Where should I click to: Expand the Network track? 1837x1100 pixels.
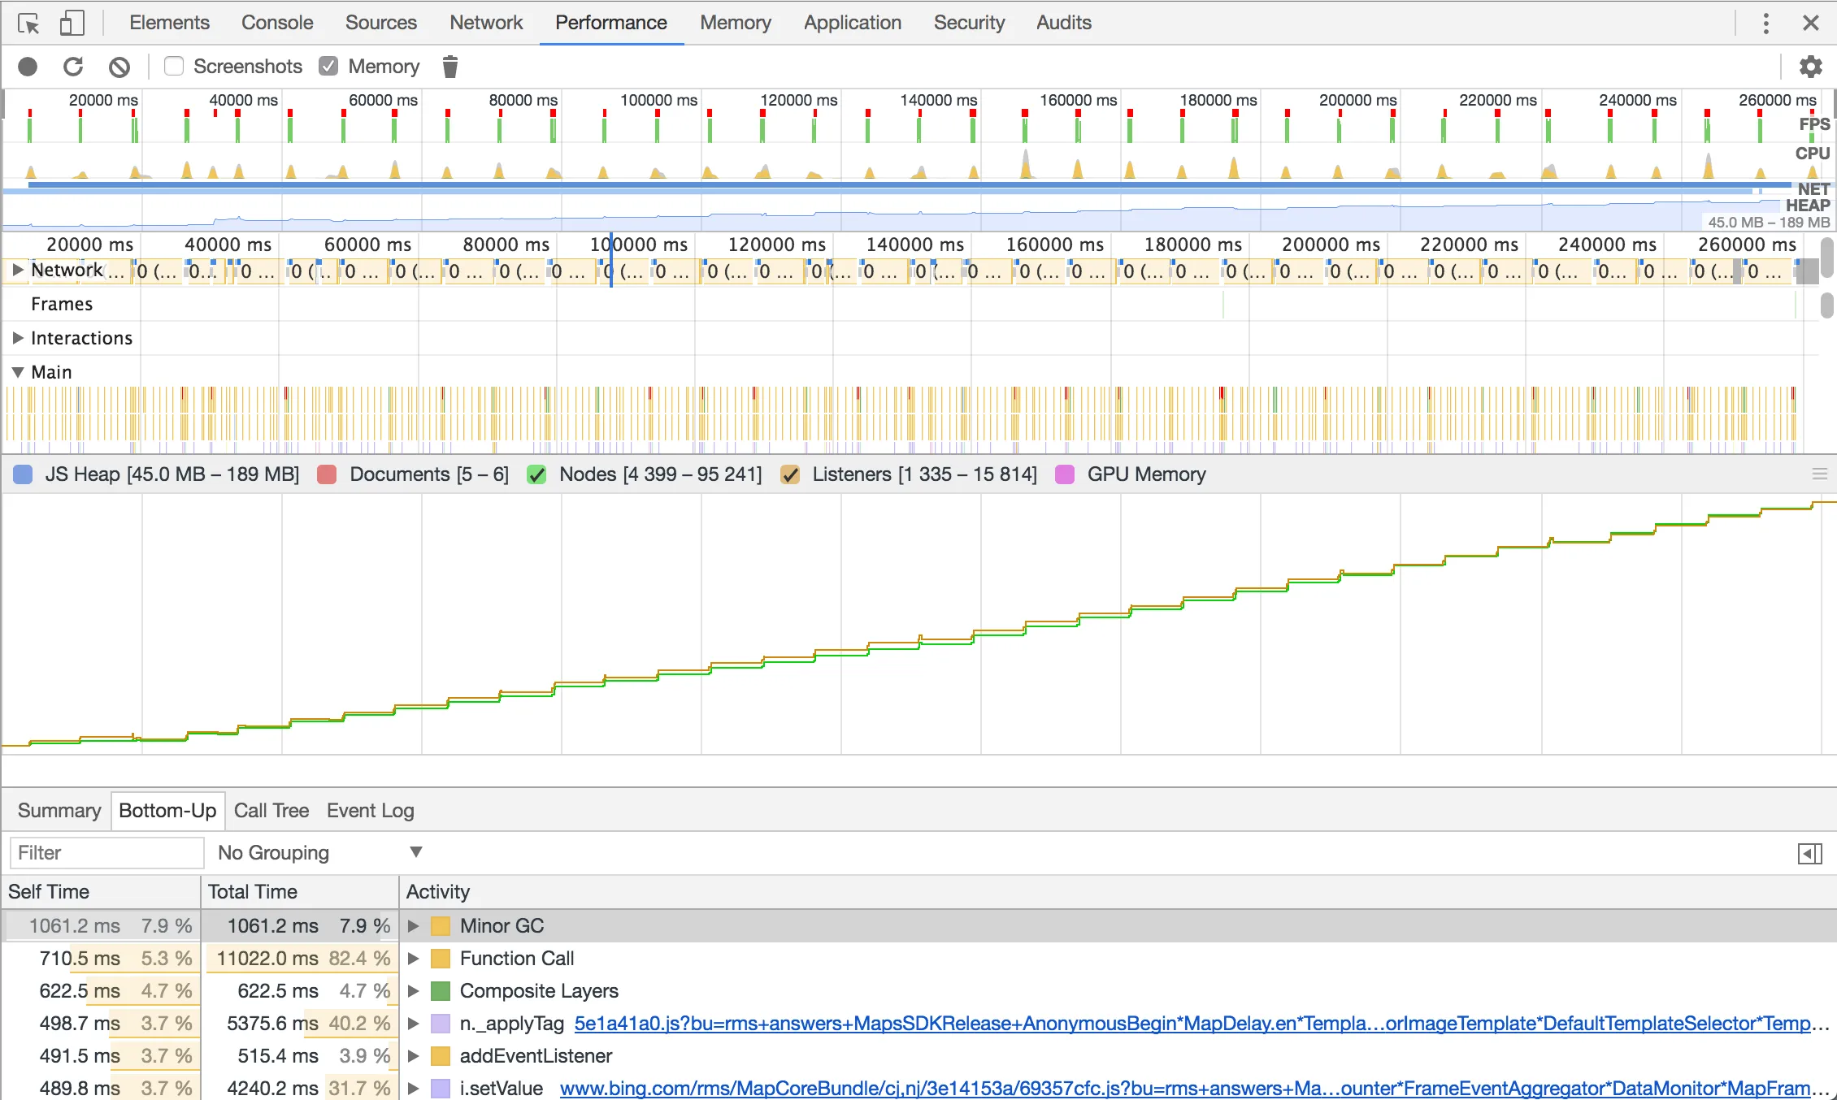pos(17,270)
